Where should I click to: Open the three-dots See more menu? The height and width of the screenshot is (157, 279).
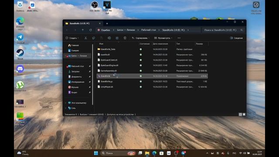pyautogui.click(x=179, y=38)
